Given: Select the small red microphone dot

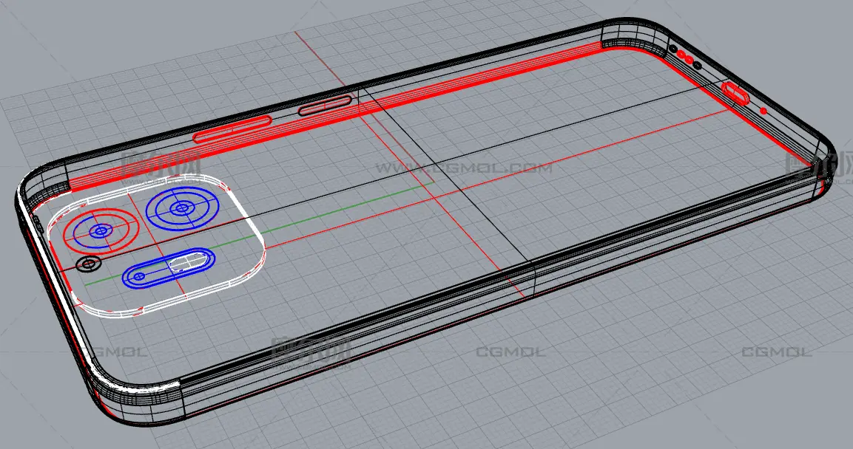Looking at the screenshot, I should tap(763, 111).
